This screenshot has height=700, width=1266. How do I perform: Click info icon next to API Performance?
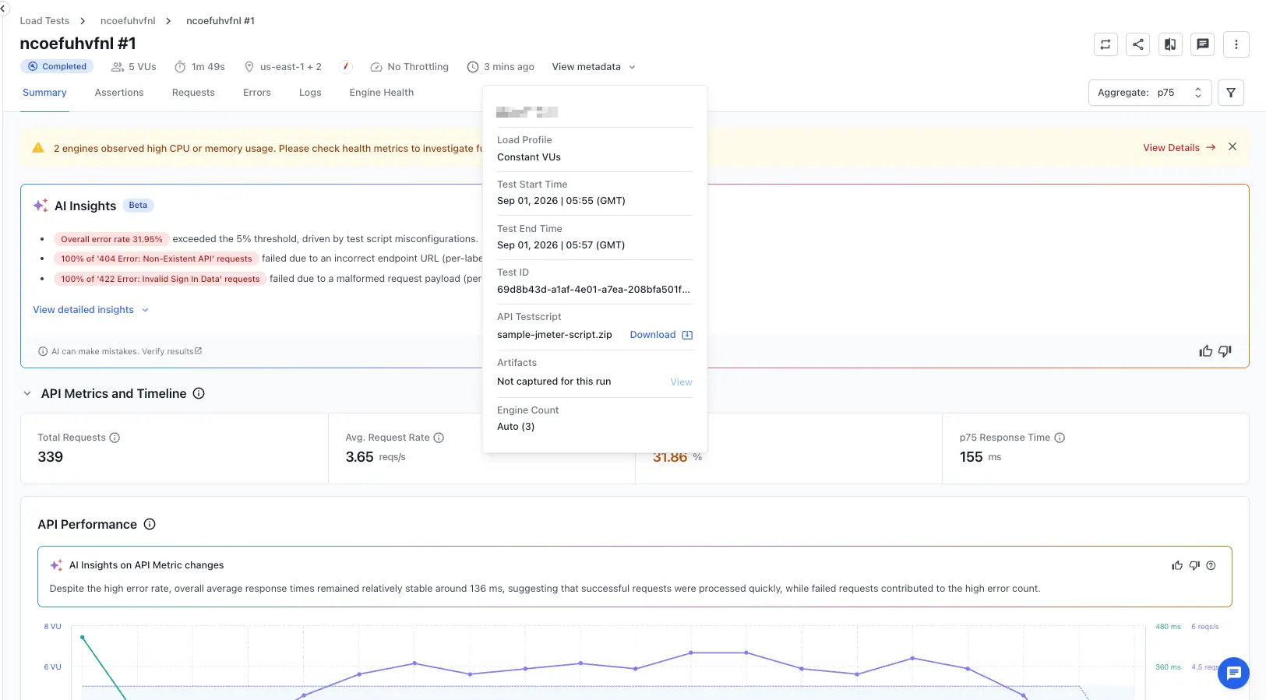[x=150, y=524]
